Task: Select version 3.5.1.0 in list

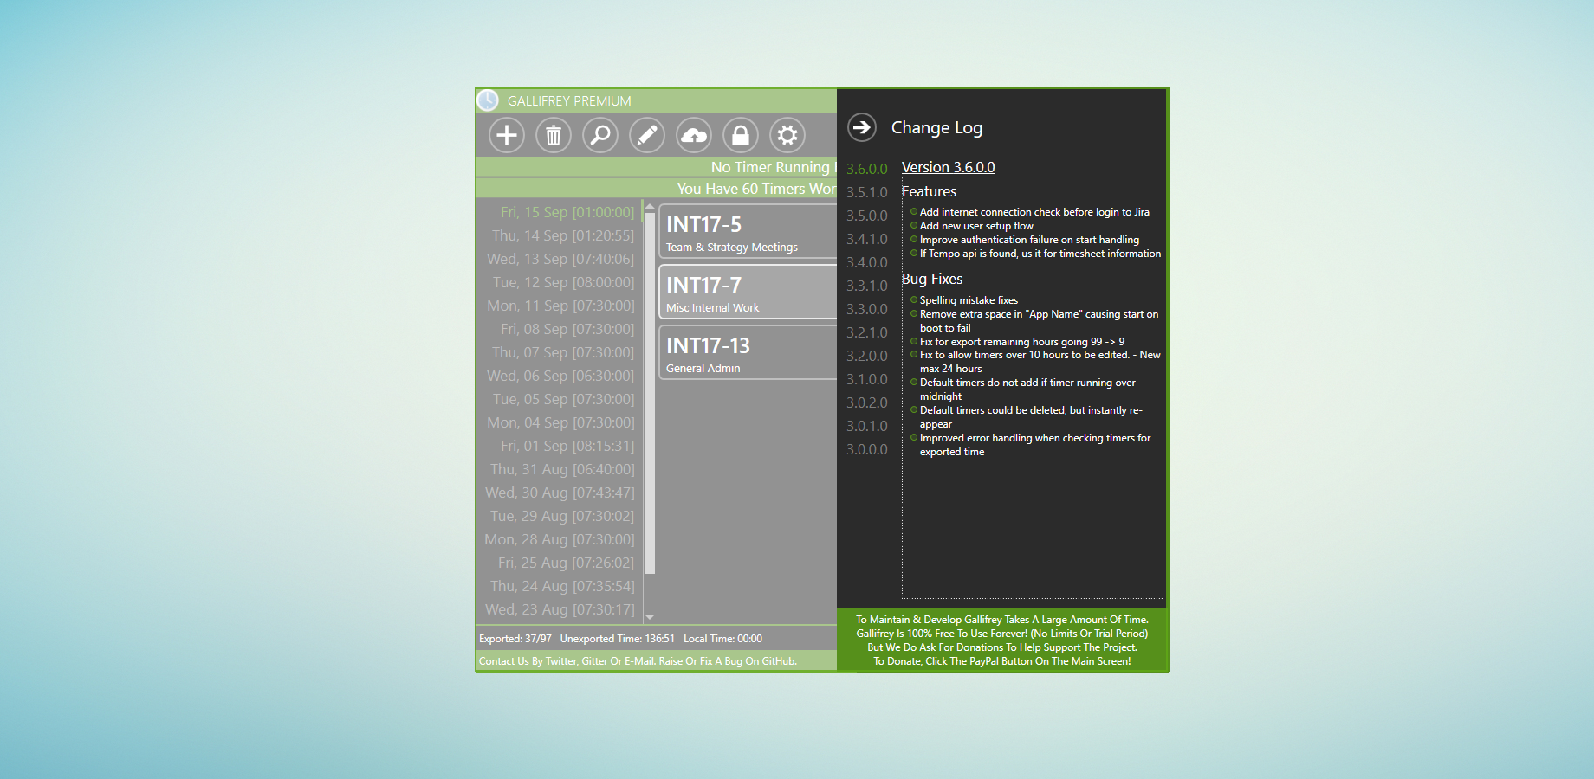Action: point(867,192)
